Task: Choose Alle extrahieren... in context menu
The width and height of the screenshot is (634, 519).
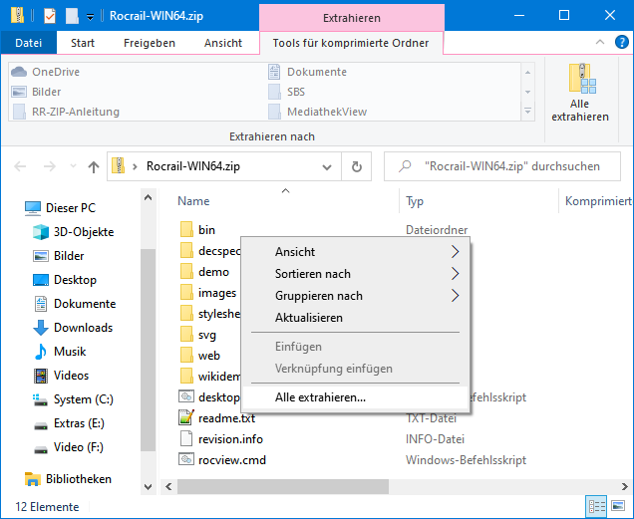Action: point(320,397)
